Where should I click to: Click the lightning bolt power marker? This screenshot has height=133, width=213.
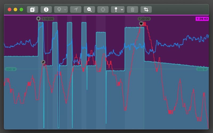click(x=38, y=18)
